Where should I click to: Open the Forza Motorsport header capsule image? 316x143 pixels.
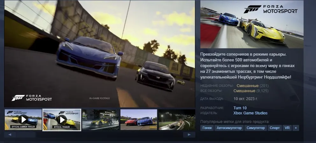252,24
